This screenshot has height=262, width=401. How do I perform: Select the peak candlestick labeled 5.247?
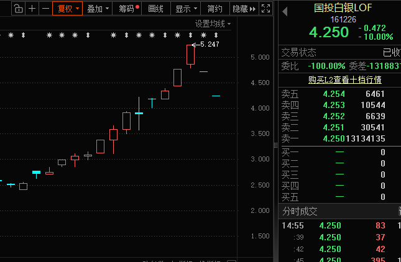click(190, 55)
